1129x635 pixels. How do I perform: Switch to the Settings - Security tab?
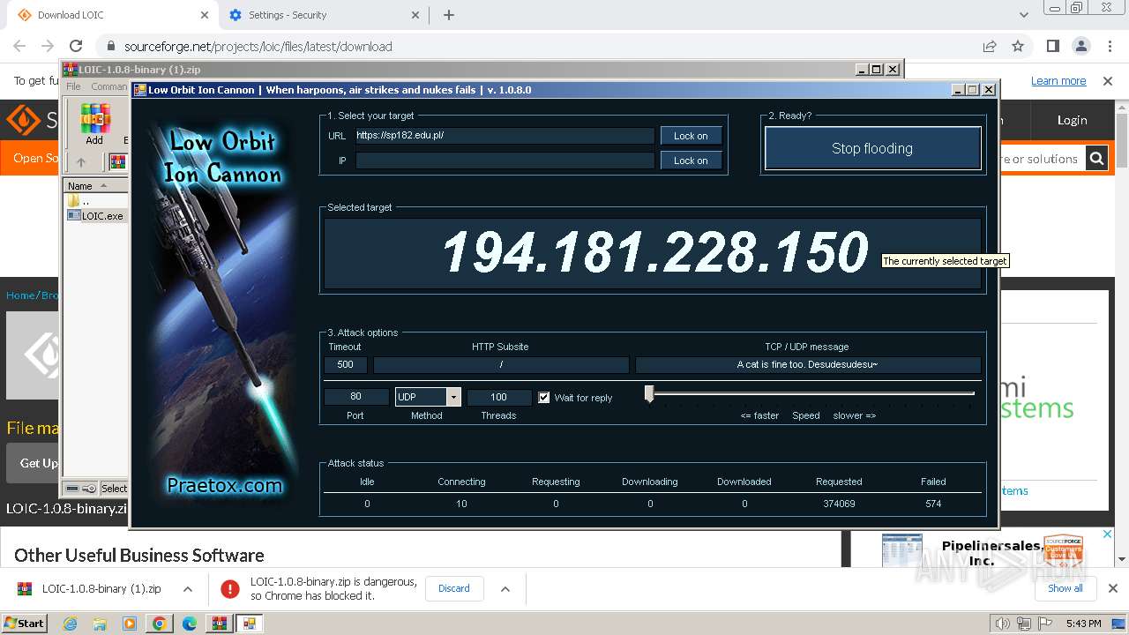click(x=322, y=15)
